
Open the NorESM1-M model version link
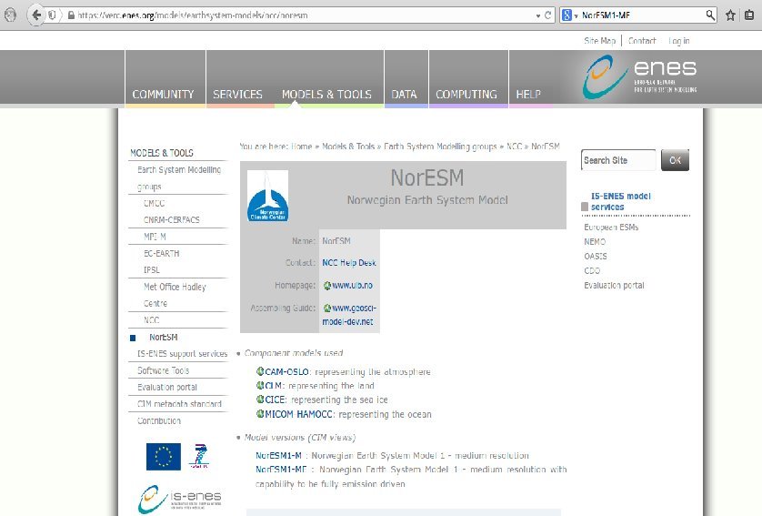[278, 456]
